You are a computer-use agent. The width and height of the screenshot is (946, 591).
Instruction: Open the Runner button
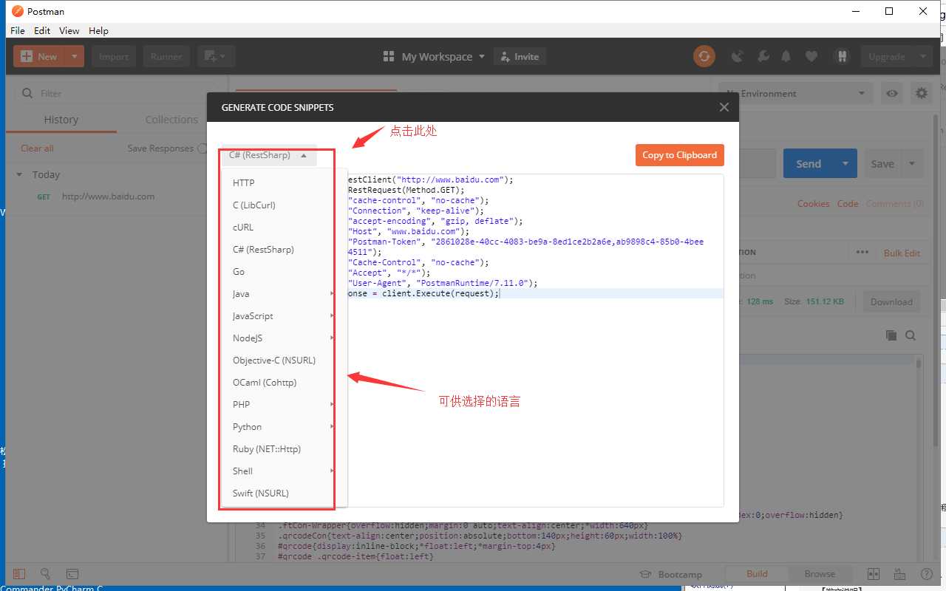(166, 56)
